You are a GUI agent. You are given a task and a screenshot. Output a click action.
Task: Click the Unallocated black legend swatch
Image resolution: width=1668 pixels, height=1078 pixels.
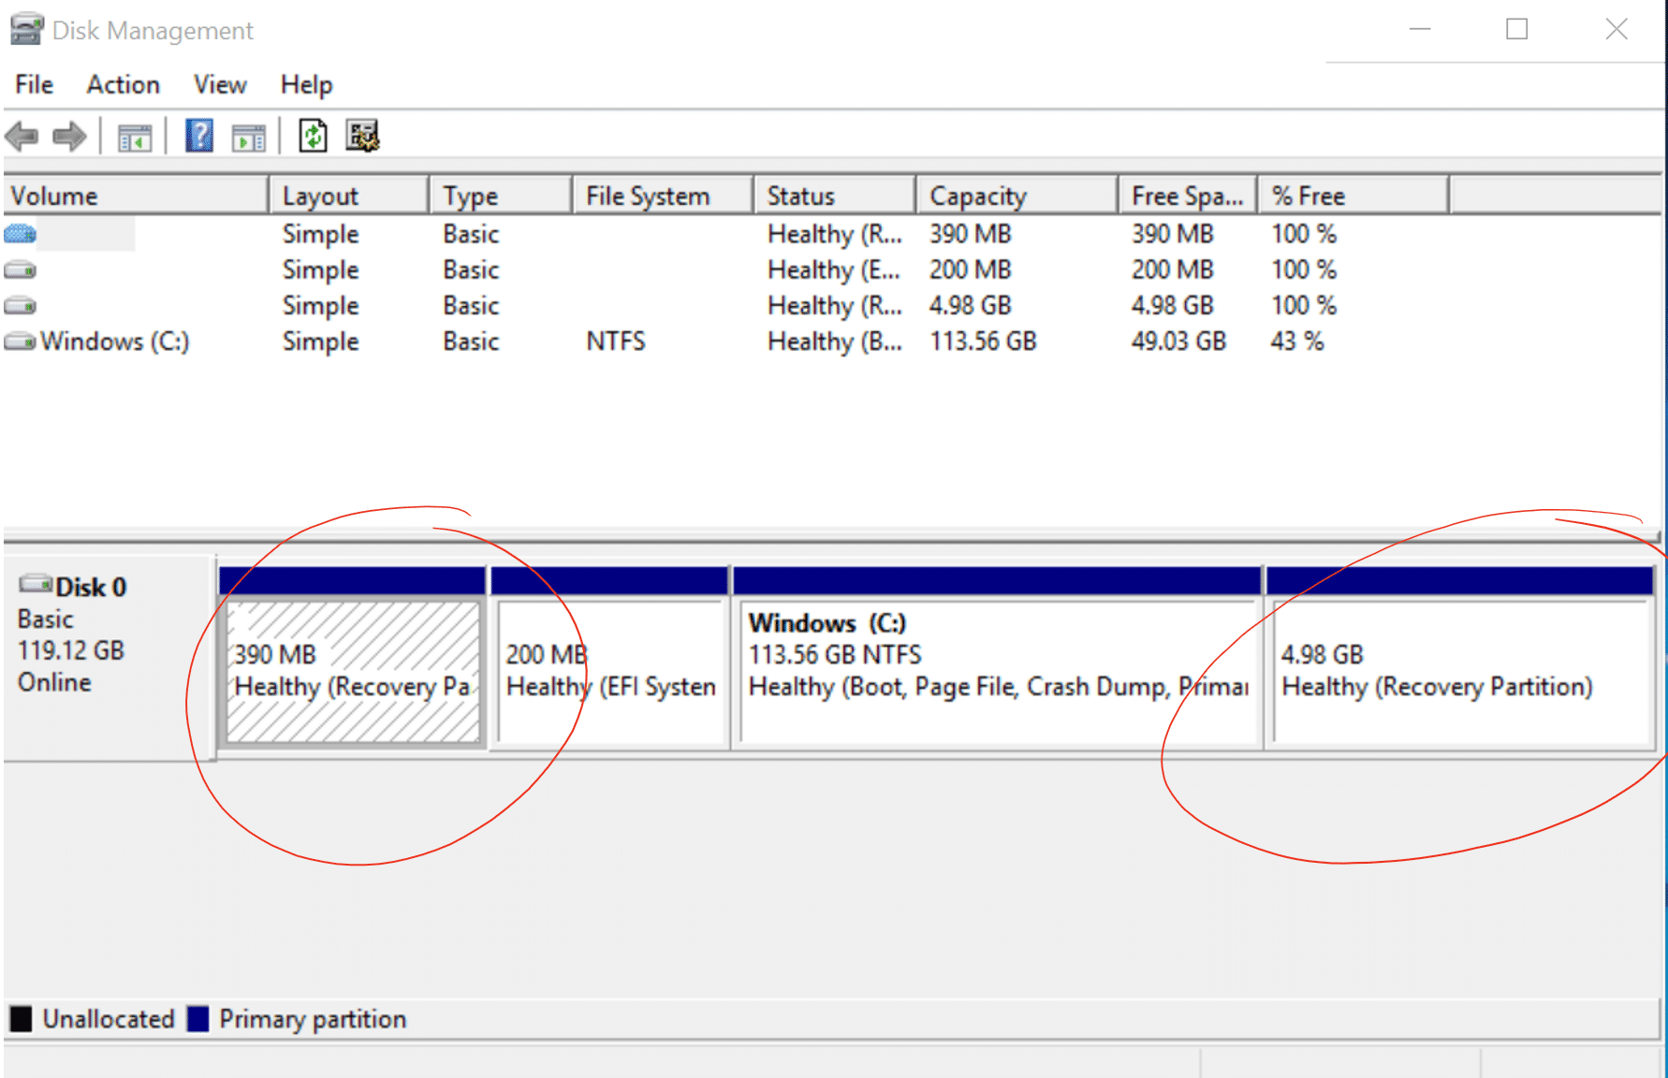pos(21,1018)
